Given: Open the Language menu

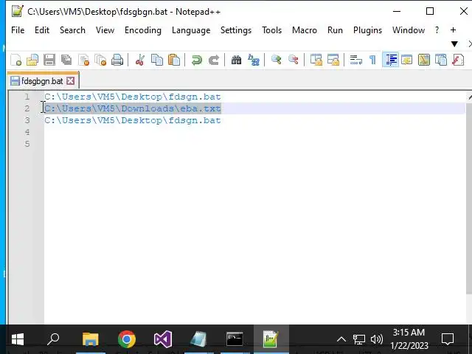Looking at the screenshot, I should (191, 30).
